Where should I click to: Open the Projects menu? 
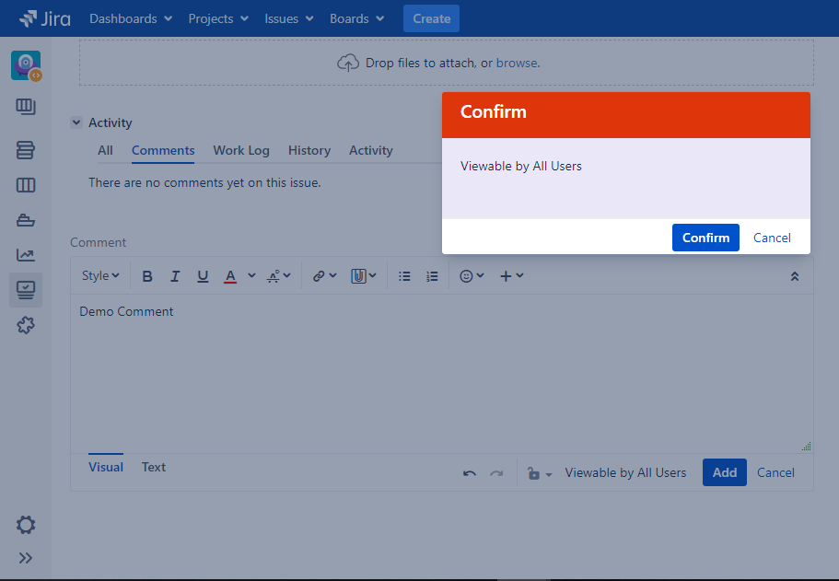218,18
